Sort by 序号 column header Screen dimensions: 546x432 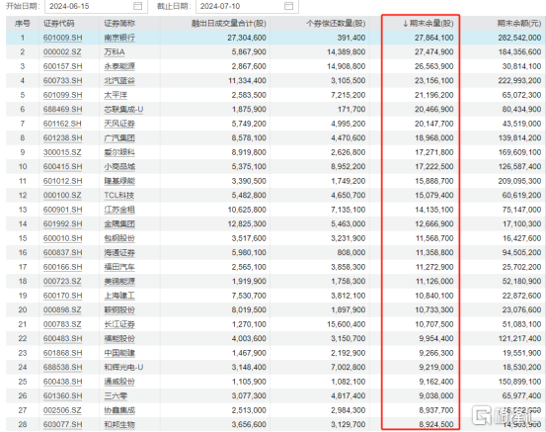point(23,24)
